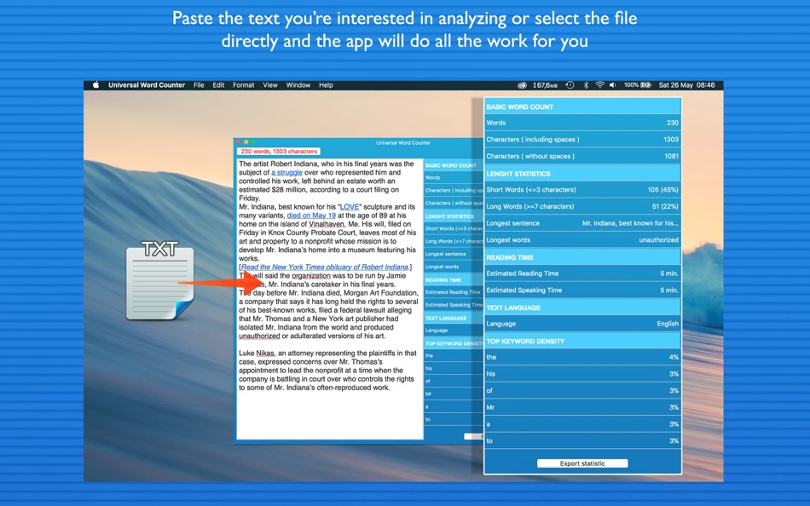Open the Format menu
This screenshot has width=810, height=506.
pyautogui.click(x=243, y=85)
